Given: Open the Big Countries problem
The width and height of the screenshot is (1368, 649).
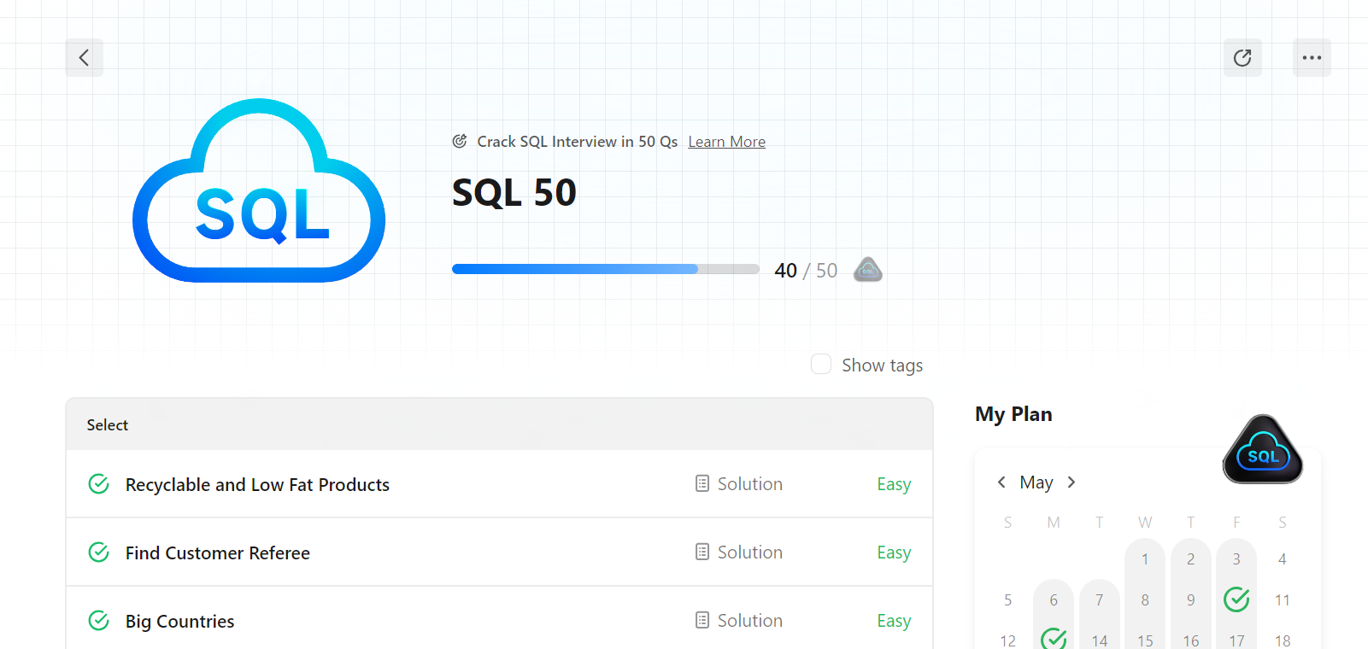Looking at the screenshot, I should (x=179, y=622).
